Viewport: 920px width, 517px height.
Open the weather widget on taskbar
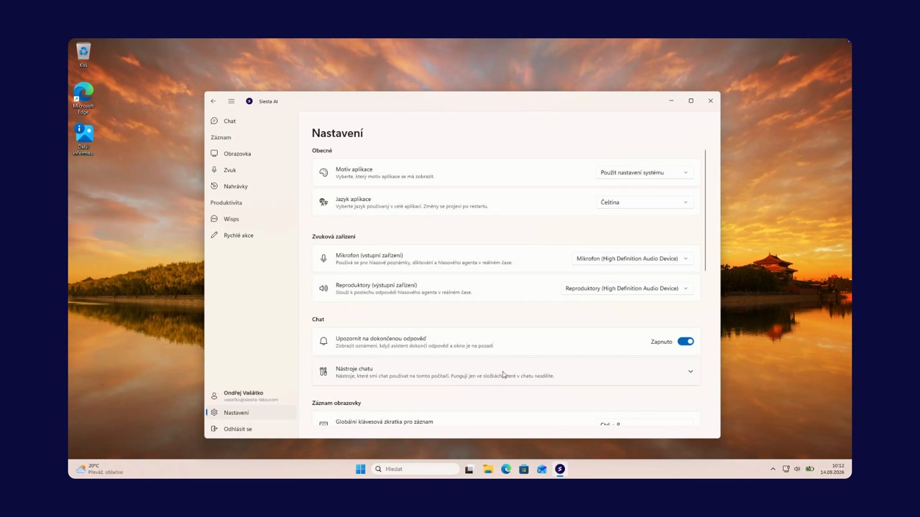click(98, 469)
